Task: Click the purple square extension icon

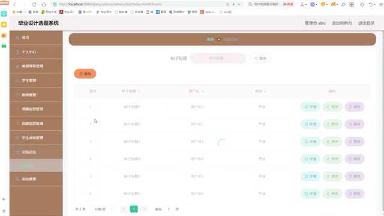Action: click(x=313, y=4)
